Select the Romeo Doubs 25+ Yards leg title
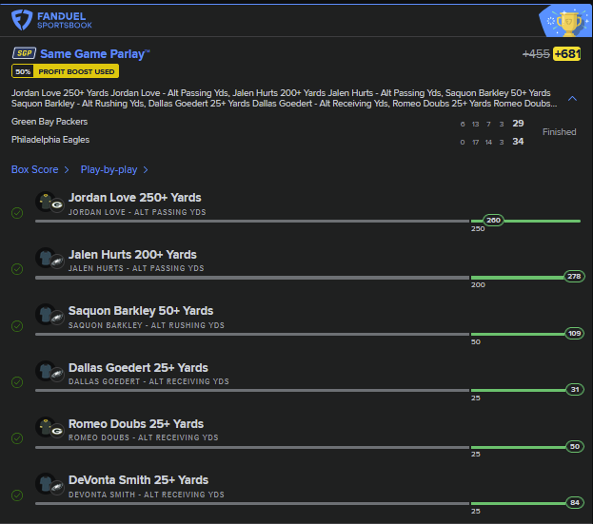This screenshot has width=593, height=524. (x=136, y=424)
